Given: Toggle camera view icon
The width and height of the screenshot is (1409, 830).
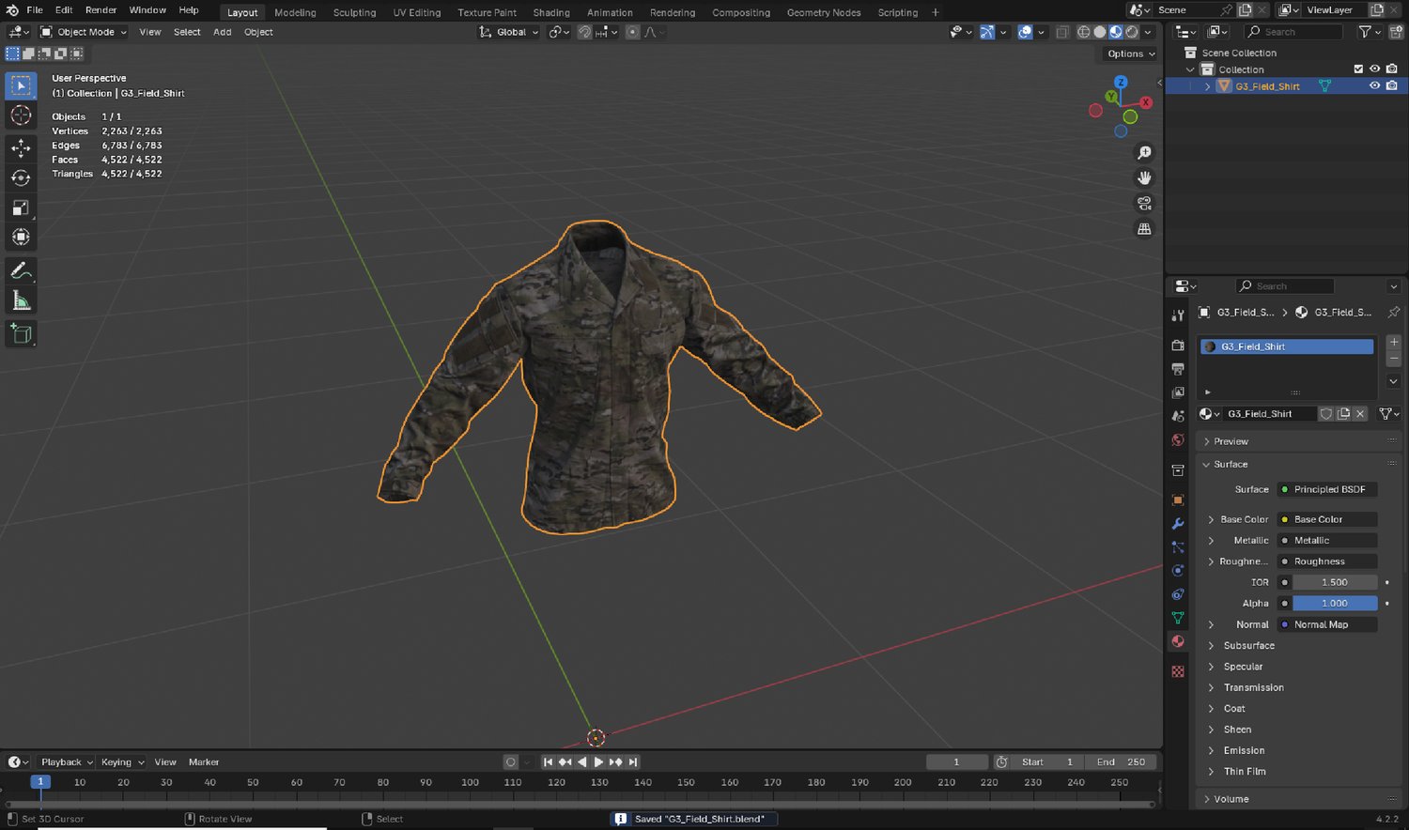Looking at the screenshot, I should coord(1144,204).
